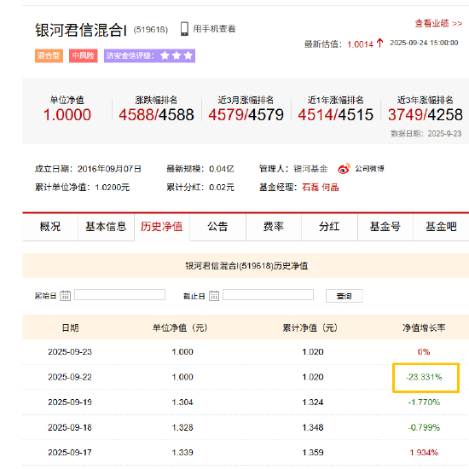Select the date cell 2025-09-22

pyautogui.click(x=70, y=377)
